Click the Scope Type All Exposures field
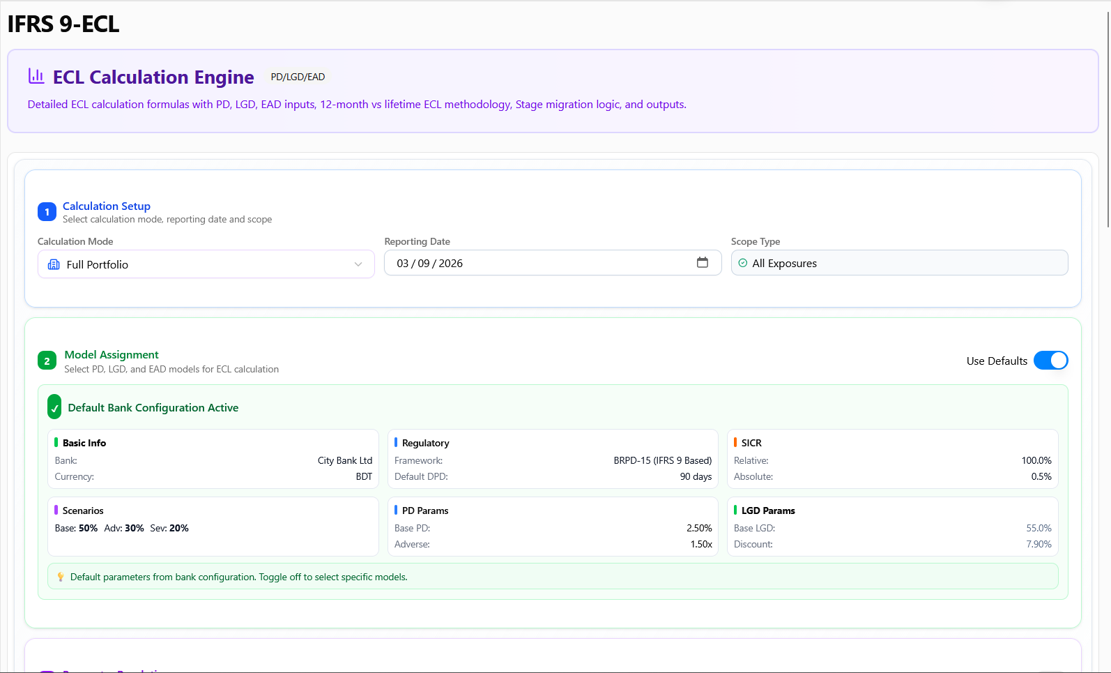This screenshot has height=673, width=1111. pyautogui.click(x=899, y=263)
